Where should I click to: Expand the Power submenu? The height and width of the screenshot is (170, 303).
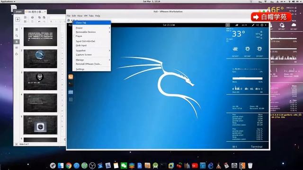click(x=91, y=28)
